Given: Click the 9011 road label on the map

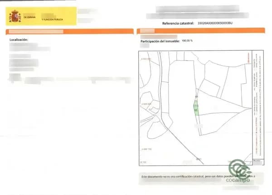Looking at the screenshot, I should pyautogui.click(x=199, y=159).
